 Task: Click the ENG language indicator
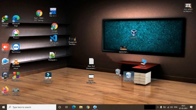tap(175, 107)
